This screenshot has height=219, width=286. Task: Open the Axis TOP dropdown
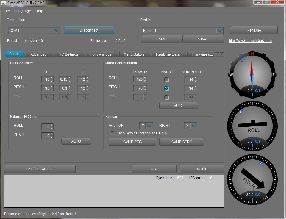(x=149, y=126)
